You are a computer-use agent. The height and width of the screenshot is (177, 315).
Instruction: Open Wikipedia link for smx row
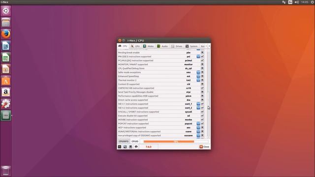pos(198,72)
